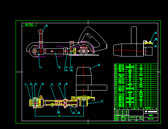The image size is (168, 129).
Task: Click the top row of the parts list
Action: click(x=136, y=65)
